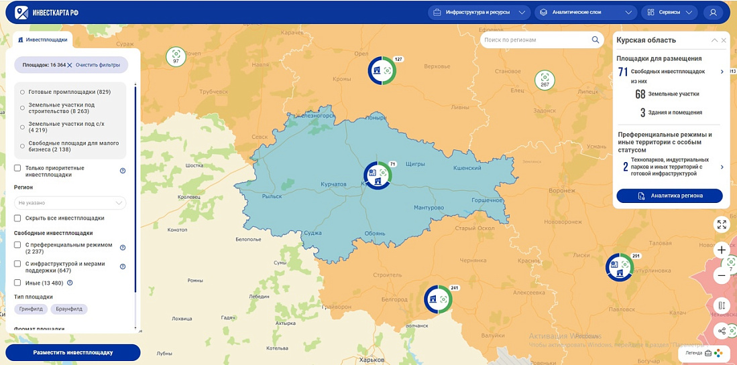Expand Аналитические слои dropdown
This screenshot has width=737, height=365.
click(x=585, y=12)
